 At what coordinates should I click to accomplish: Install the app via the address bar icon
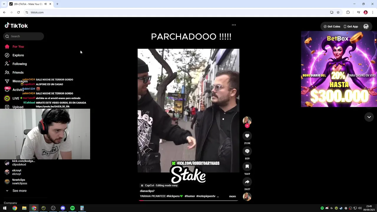tap(332, 12)
